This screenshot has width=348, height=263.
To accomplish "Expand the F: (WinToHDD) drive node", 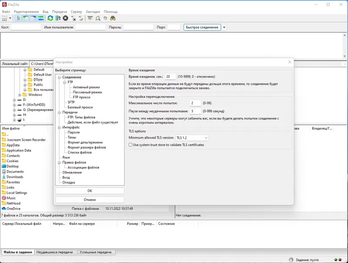I will [14, 105].
